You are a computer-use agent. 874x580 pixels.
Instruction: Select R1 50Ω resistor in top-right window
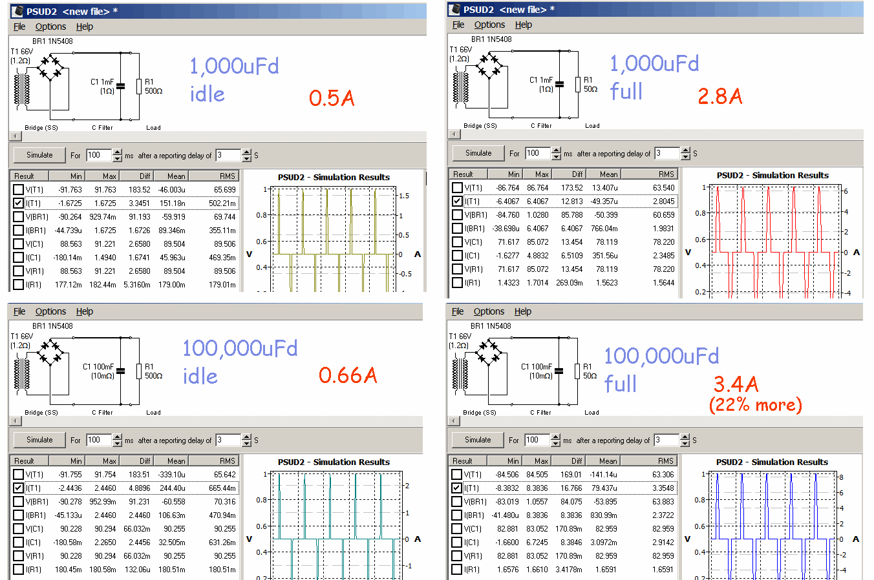[578, 85]
